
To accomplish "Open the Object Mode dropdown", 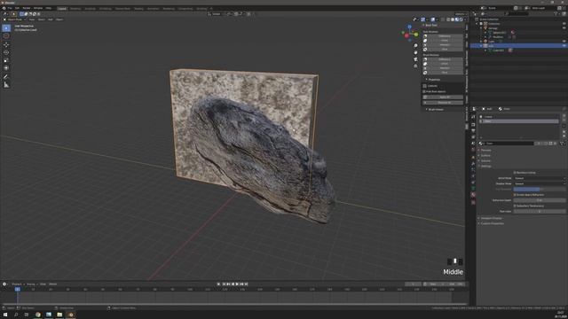I will [x=15, y=19].
